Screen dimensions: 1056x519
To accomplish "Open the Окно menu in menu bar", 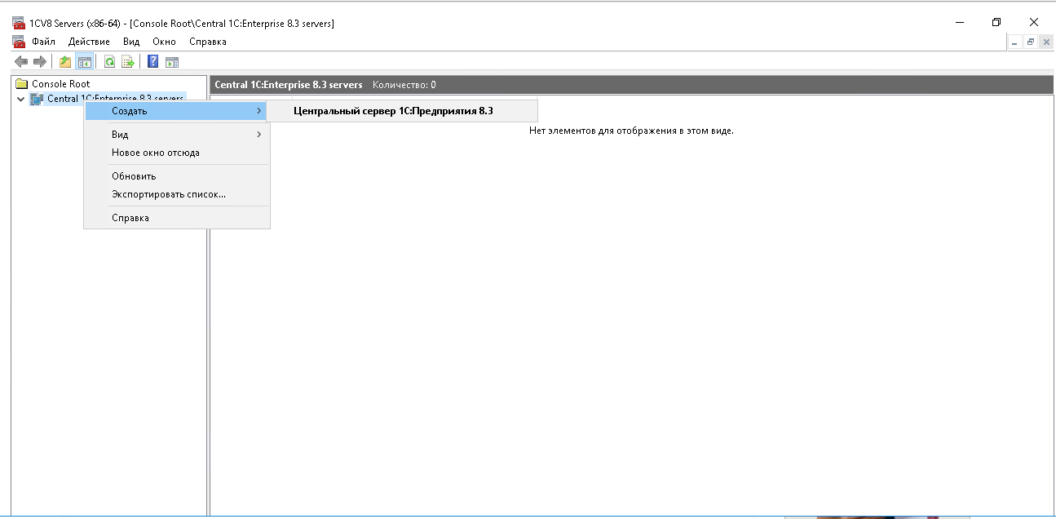I will pyautogui.click(x=164, y=42).
